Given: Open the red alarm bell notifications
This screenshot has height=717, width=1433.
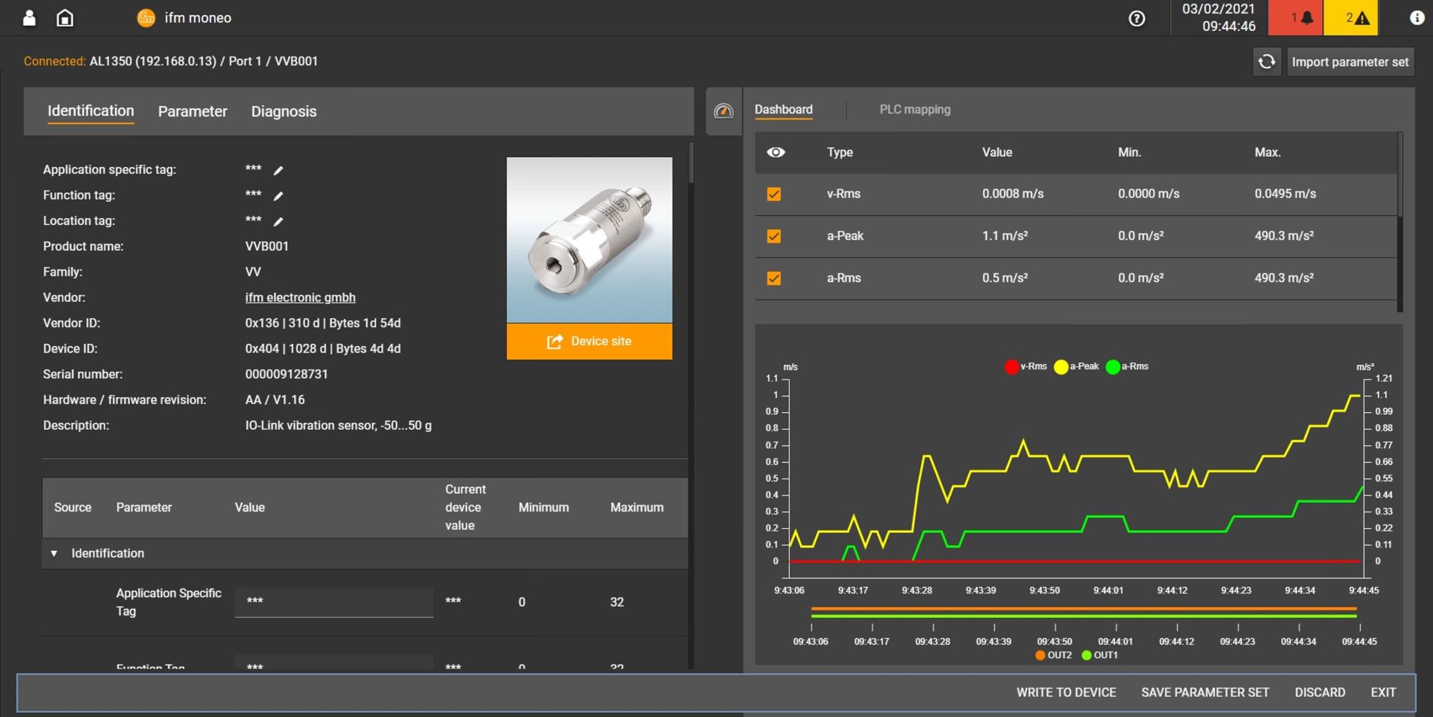Looking at the screenshot, I should [x=1295, y=18].
